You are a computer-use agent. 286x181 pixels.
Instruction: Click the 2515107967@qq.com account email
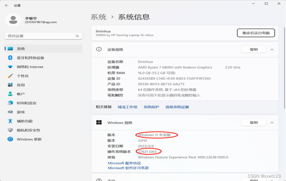41,22
